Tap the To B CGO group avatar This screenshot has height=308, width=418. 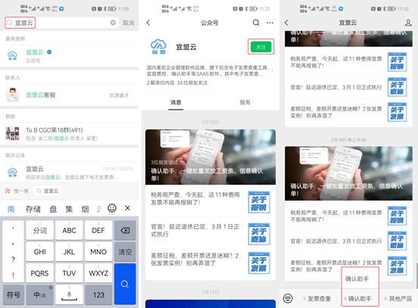(13, 134)
